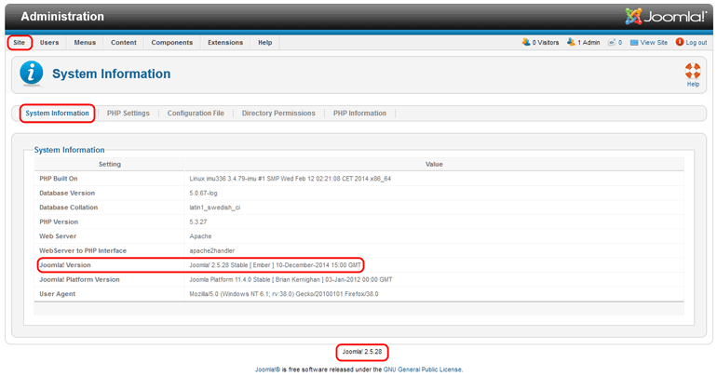This screenshot has height=376, width=717.
Task: Click the WebServer to PHP Interface label
Action: (x=83, y=250)
